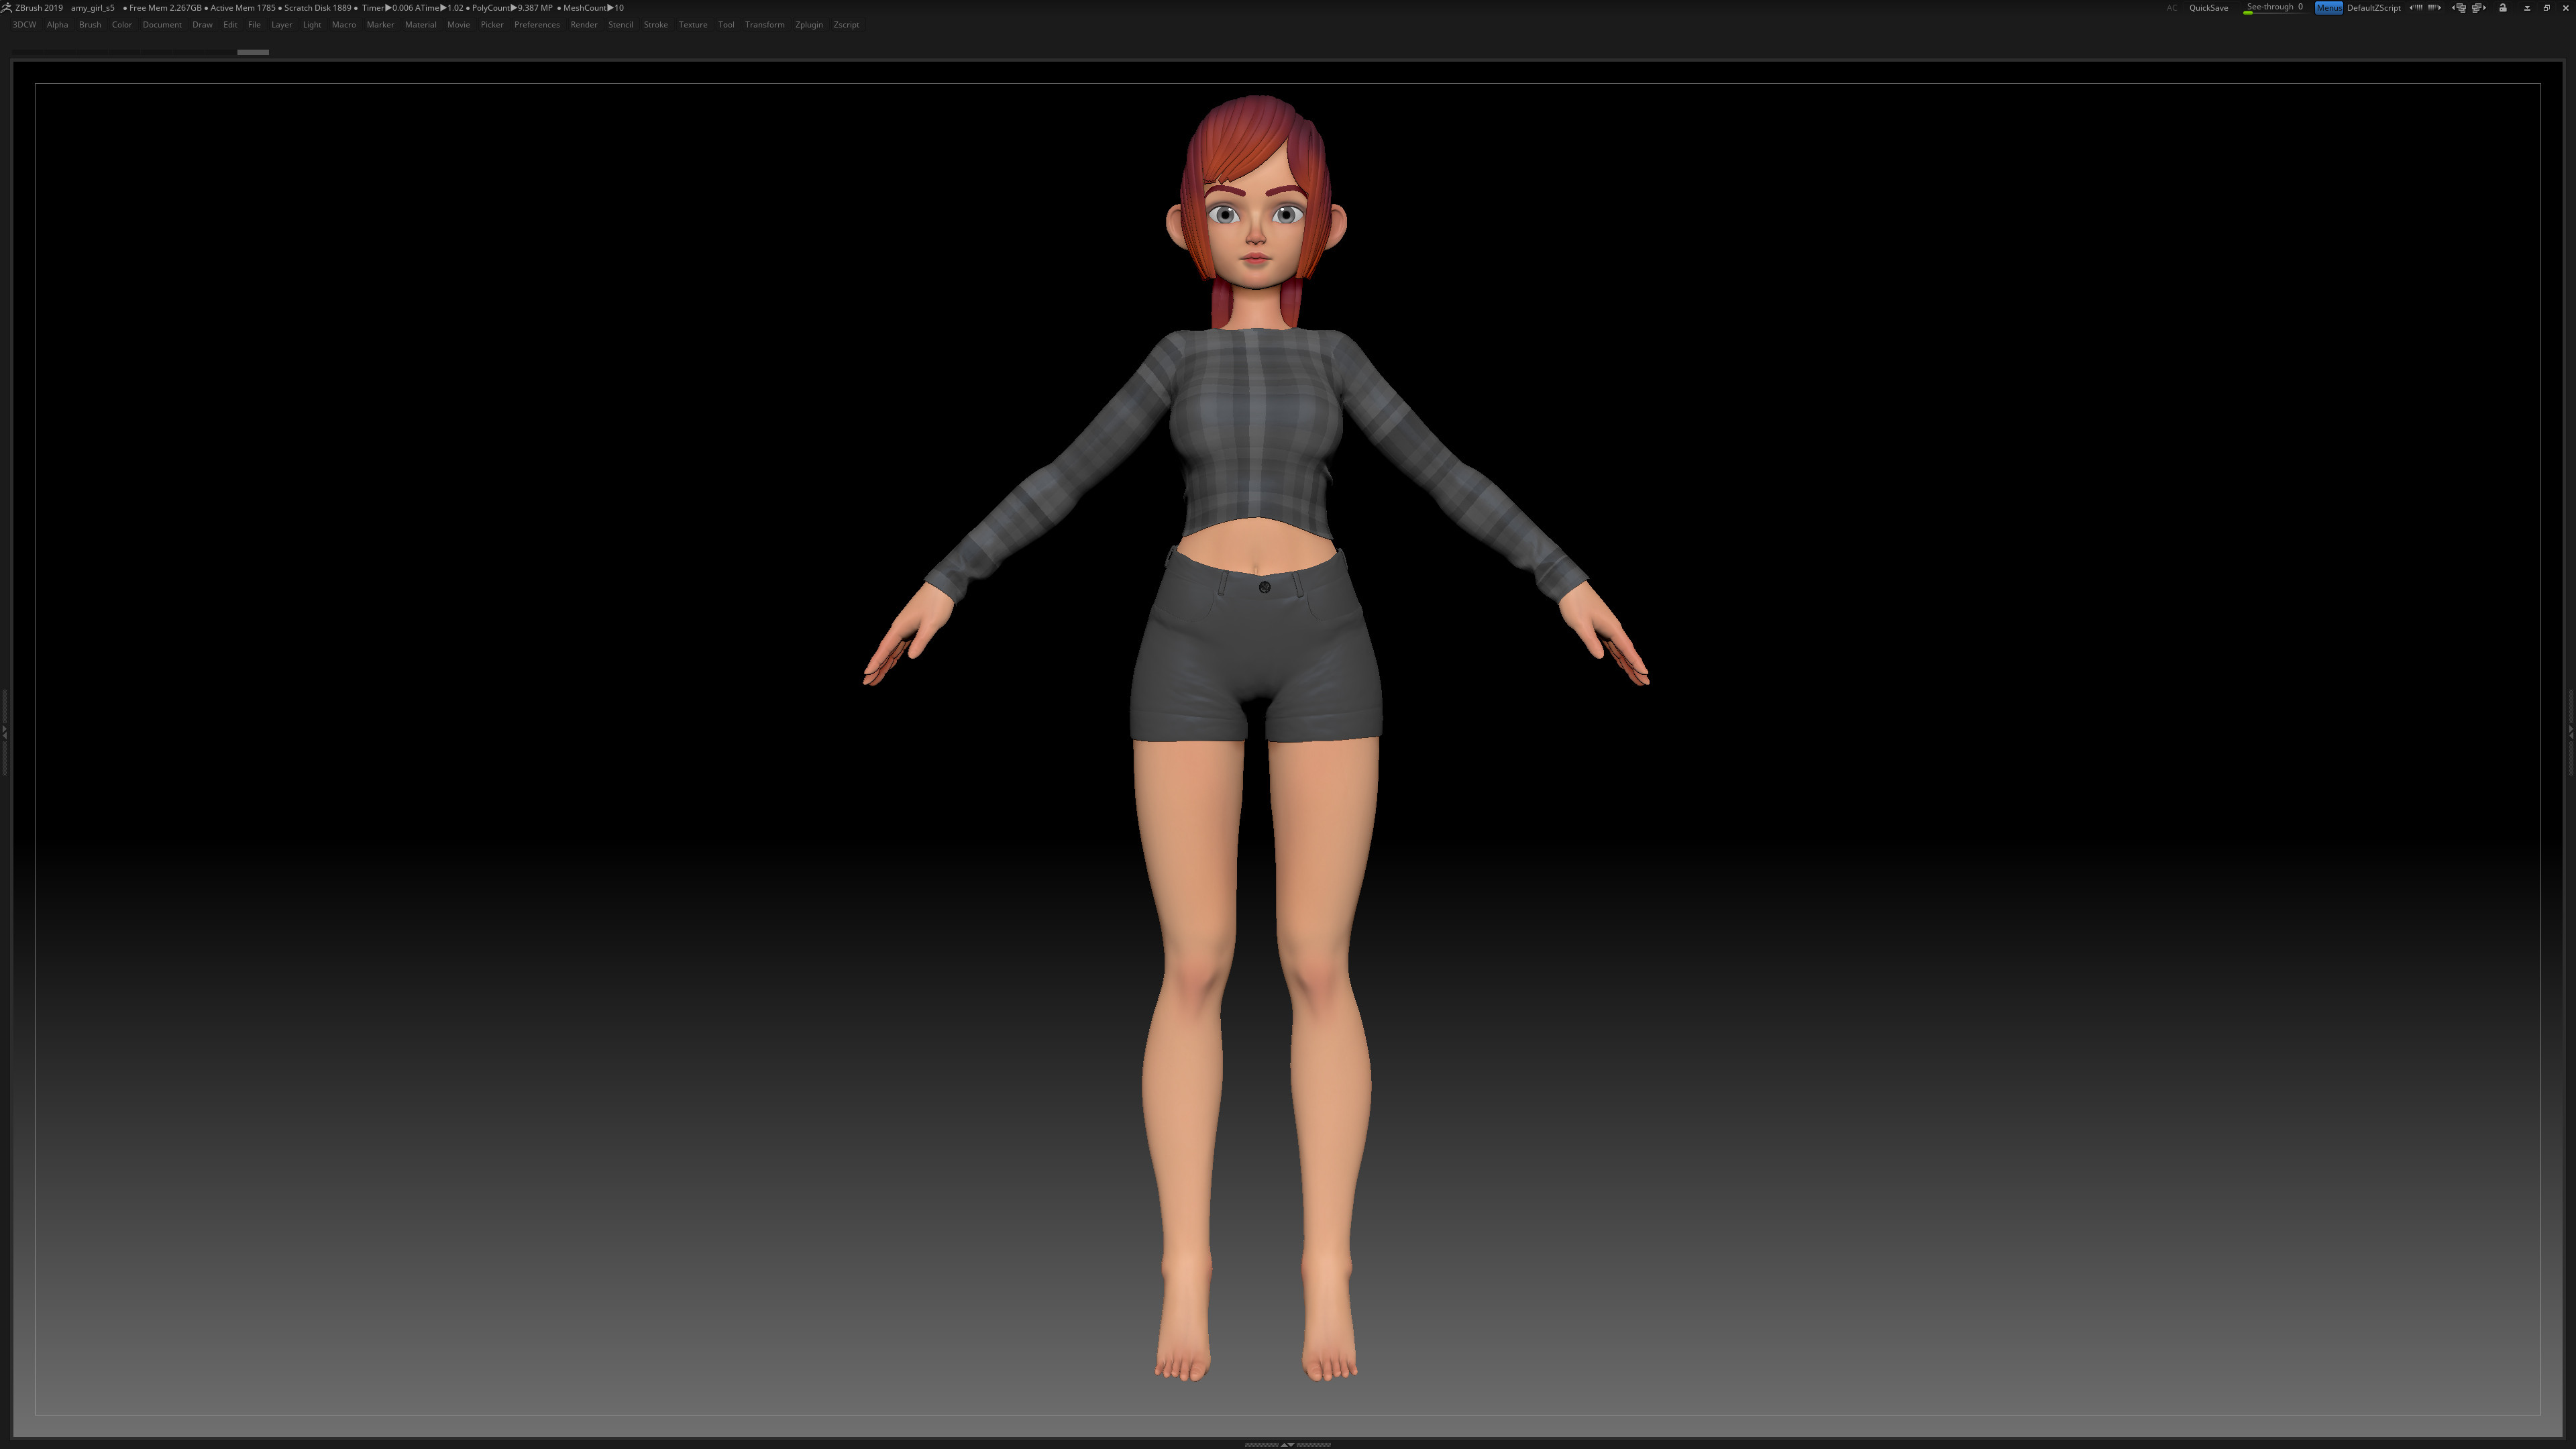Open the Color menu
Image resolution: width=2576 pixels, height=1449 pixels.
click(122, 25)
